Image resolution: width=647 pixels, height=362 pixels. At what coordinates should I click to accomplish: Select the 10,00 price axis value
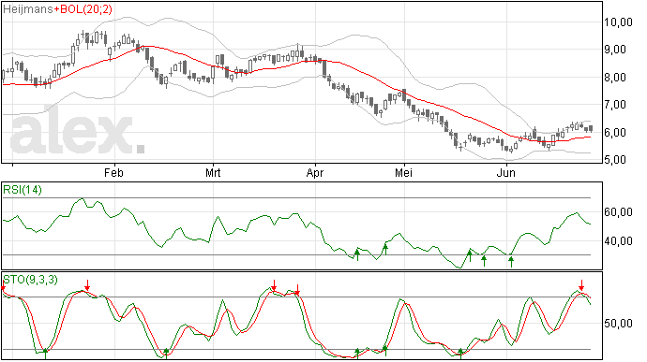[x=618, y=22]
